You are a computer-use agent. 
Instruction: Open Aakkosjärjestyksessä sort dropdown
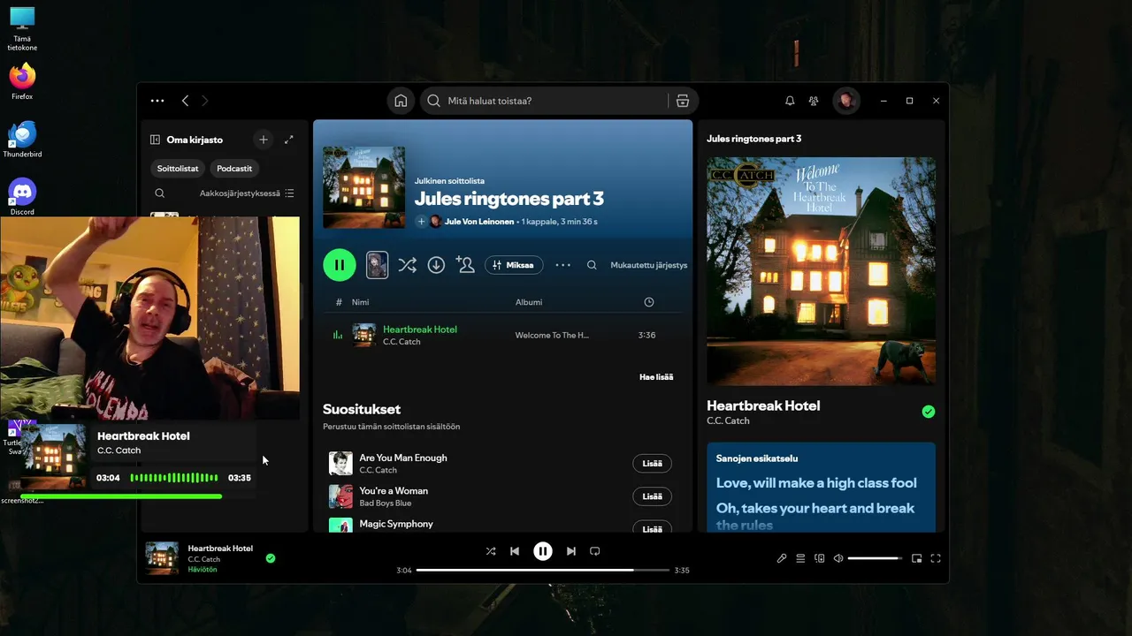pyautogui.click(x=247, y=193)
